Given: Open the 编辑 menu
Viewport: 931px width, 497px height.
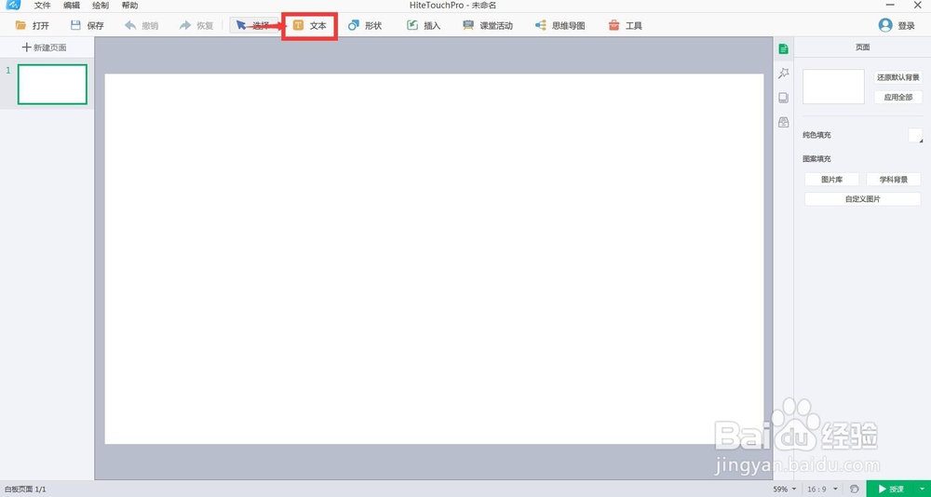Looking at the screenshot, I should coord(72,6).
